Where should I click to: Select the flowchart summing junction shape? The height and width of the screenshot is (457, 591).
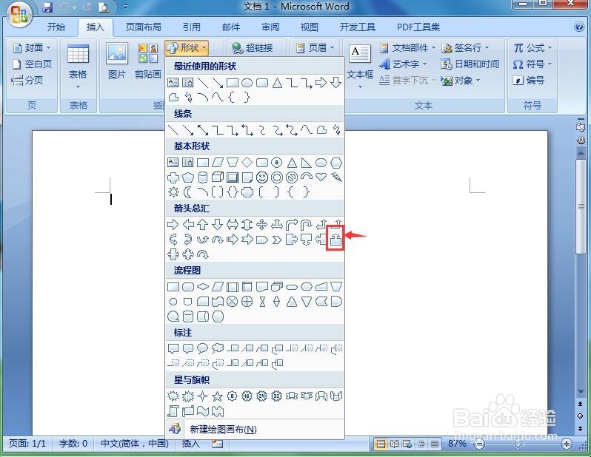233,302
